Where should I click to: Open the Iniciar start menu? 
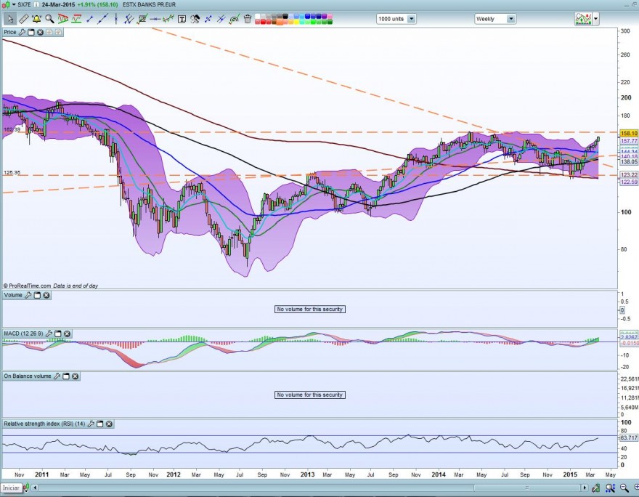pos(11,489)
